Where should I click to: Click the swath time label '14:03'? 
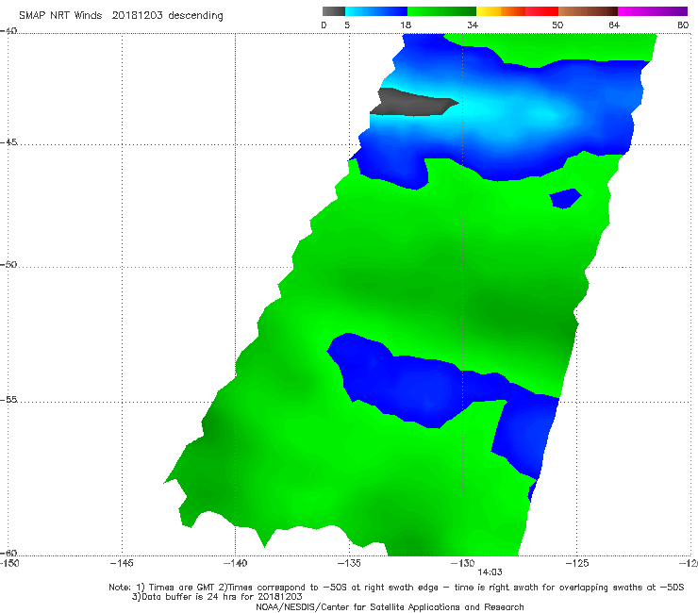(490, 572)
